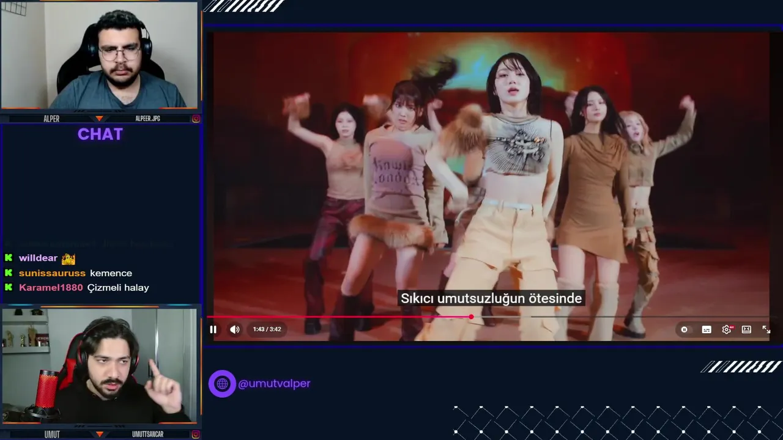Screen dimensions: 783x440
Task: Click the username willdear in chat
Action: pyautogui.click(x=38, y=258)
